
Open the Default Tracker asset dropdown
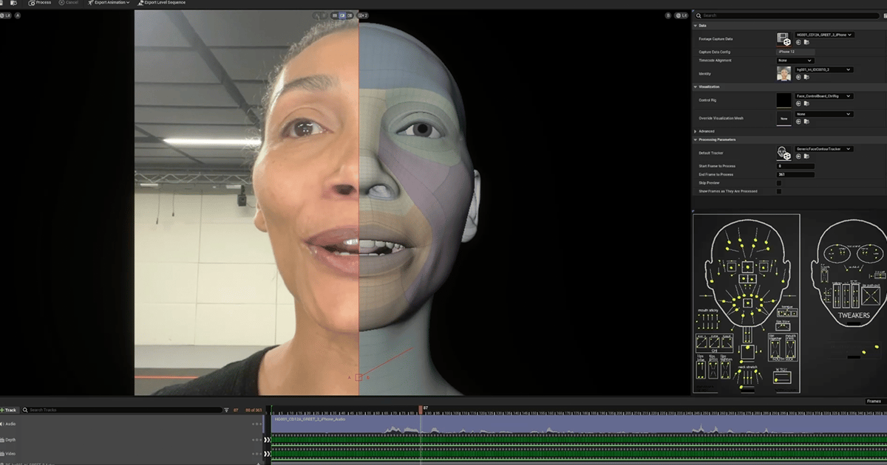tap(824, 149)
